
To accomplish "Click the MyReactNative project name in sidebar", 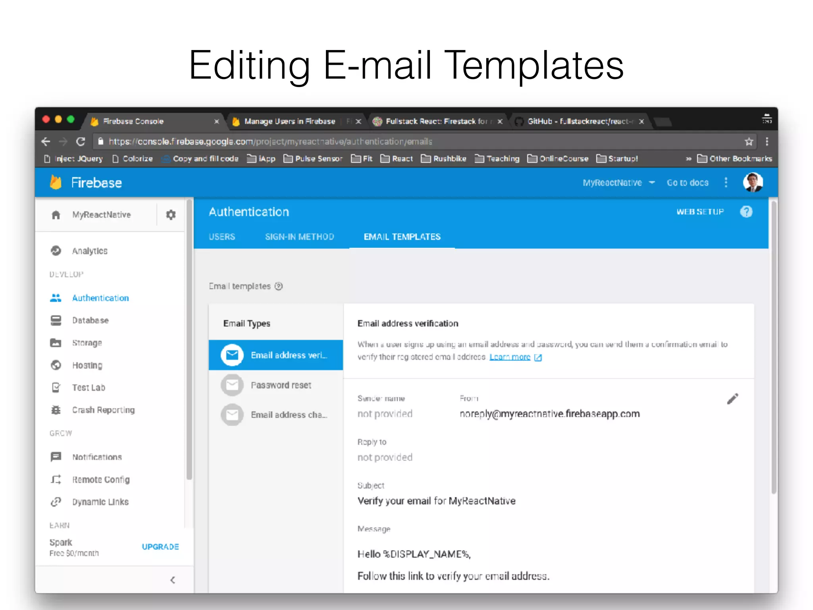I will (102, 215).
